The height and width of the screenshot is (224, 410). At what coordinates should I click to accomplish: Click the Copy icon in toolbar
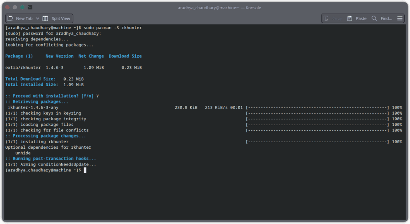pos(326,18)
